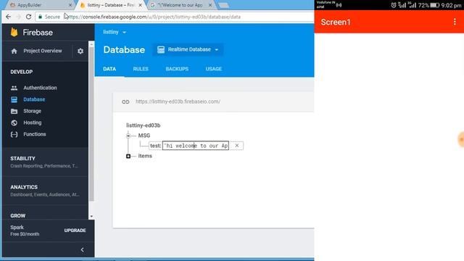464x261 pixels.
Task: Tap the alarm icon in phone status bar
Action: [394, 5]
